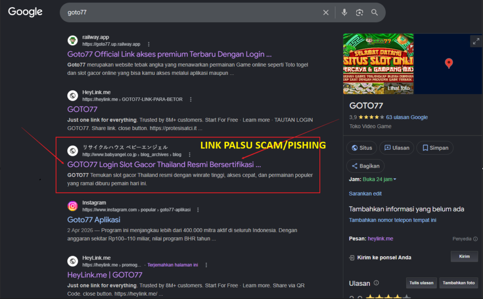
Task: Click the instagram.com popular goto77-aplikasi URL
Action: coord(136,210)
